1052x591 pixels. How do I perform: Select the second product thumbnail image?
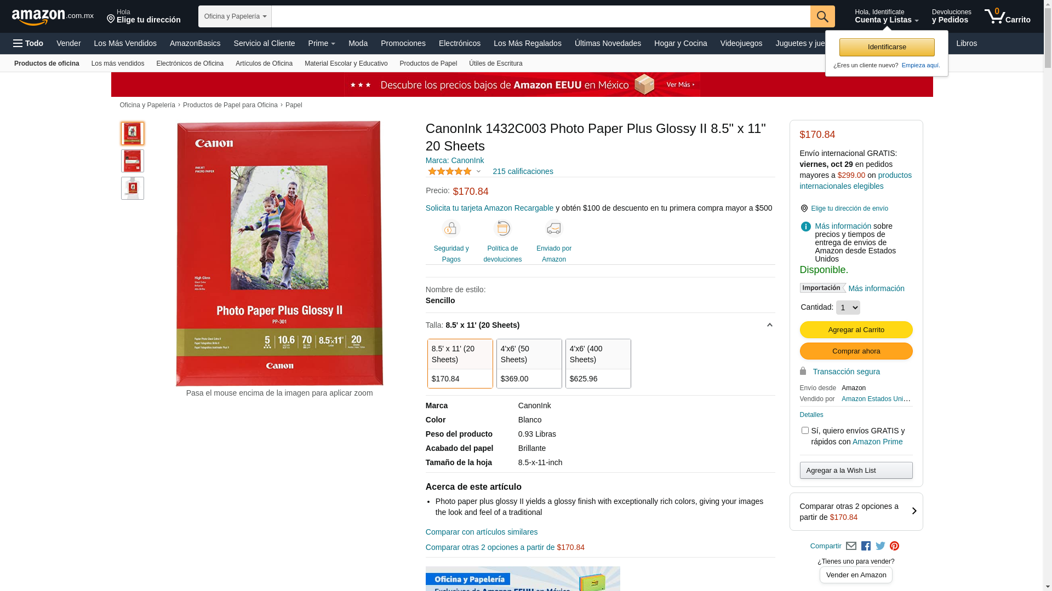pos(133,161)
